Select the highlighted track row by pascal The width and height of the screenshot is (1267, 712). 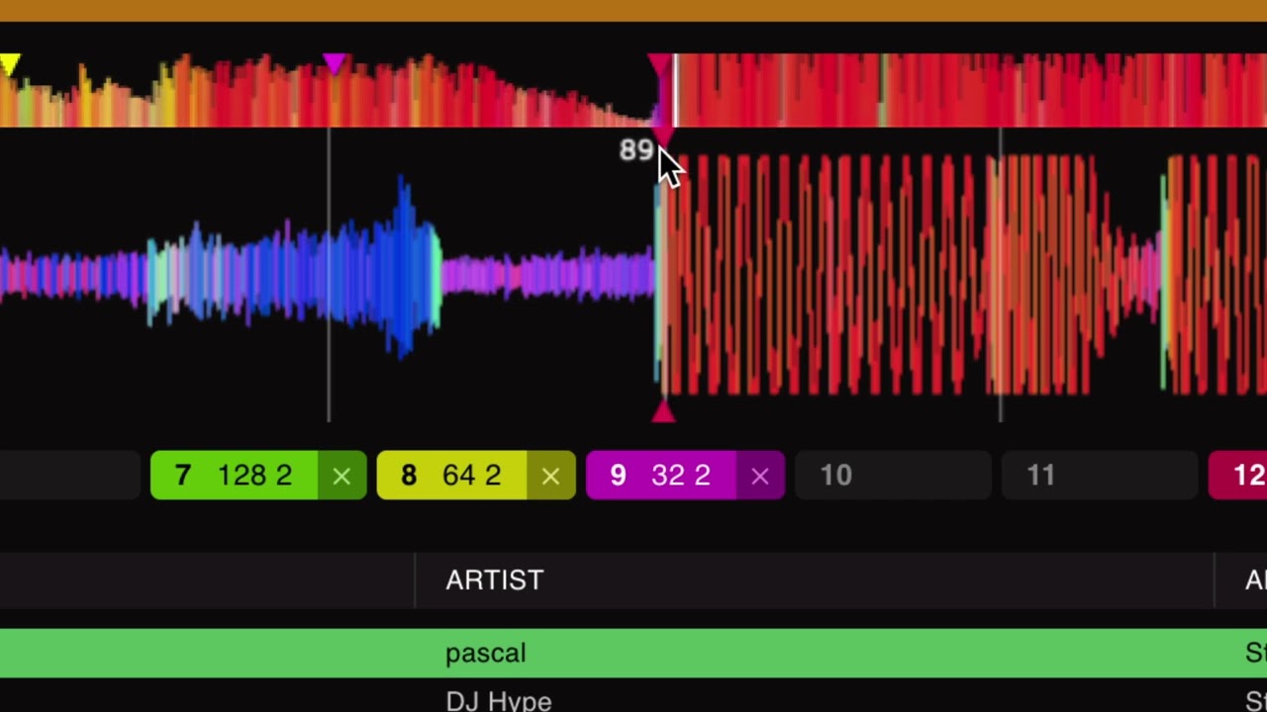pos(633,653)
